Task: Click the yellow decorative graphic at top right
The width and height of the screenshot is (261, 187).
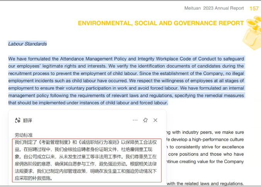Action: 251,37
